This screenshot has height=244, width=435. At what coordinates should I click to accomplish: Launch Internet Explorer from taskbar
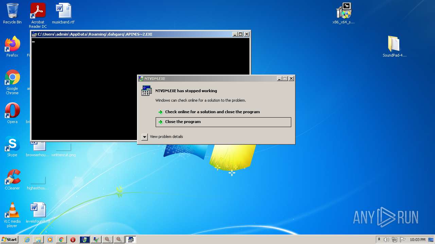27,240
